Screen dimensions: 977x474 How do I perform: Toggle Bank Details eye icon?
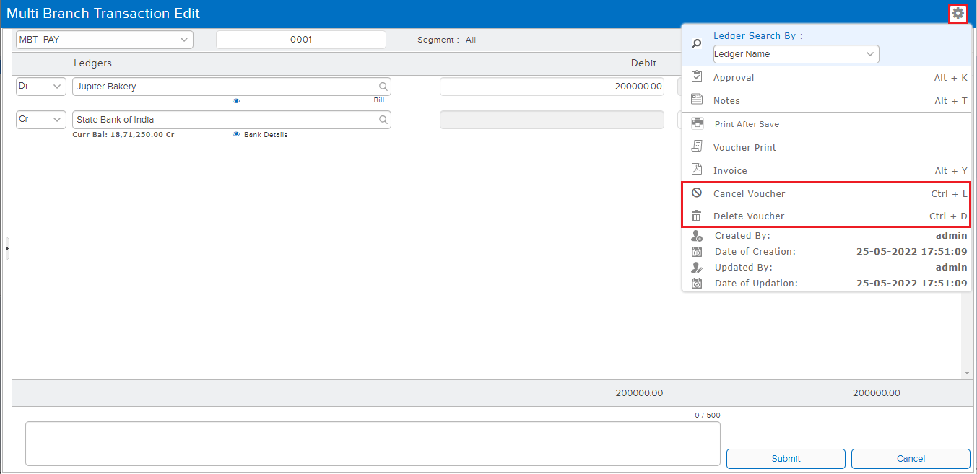(x=236, y=135)
